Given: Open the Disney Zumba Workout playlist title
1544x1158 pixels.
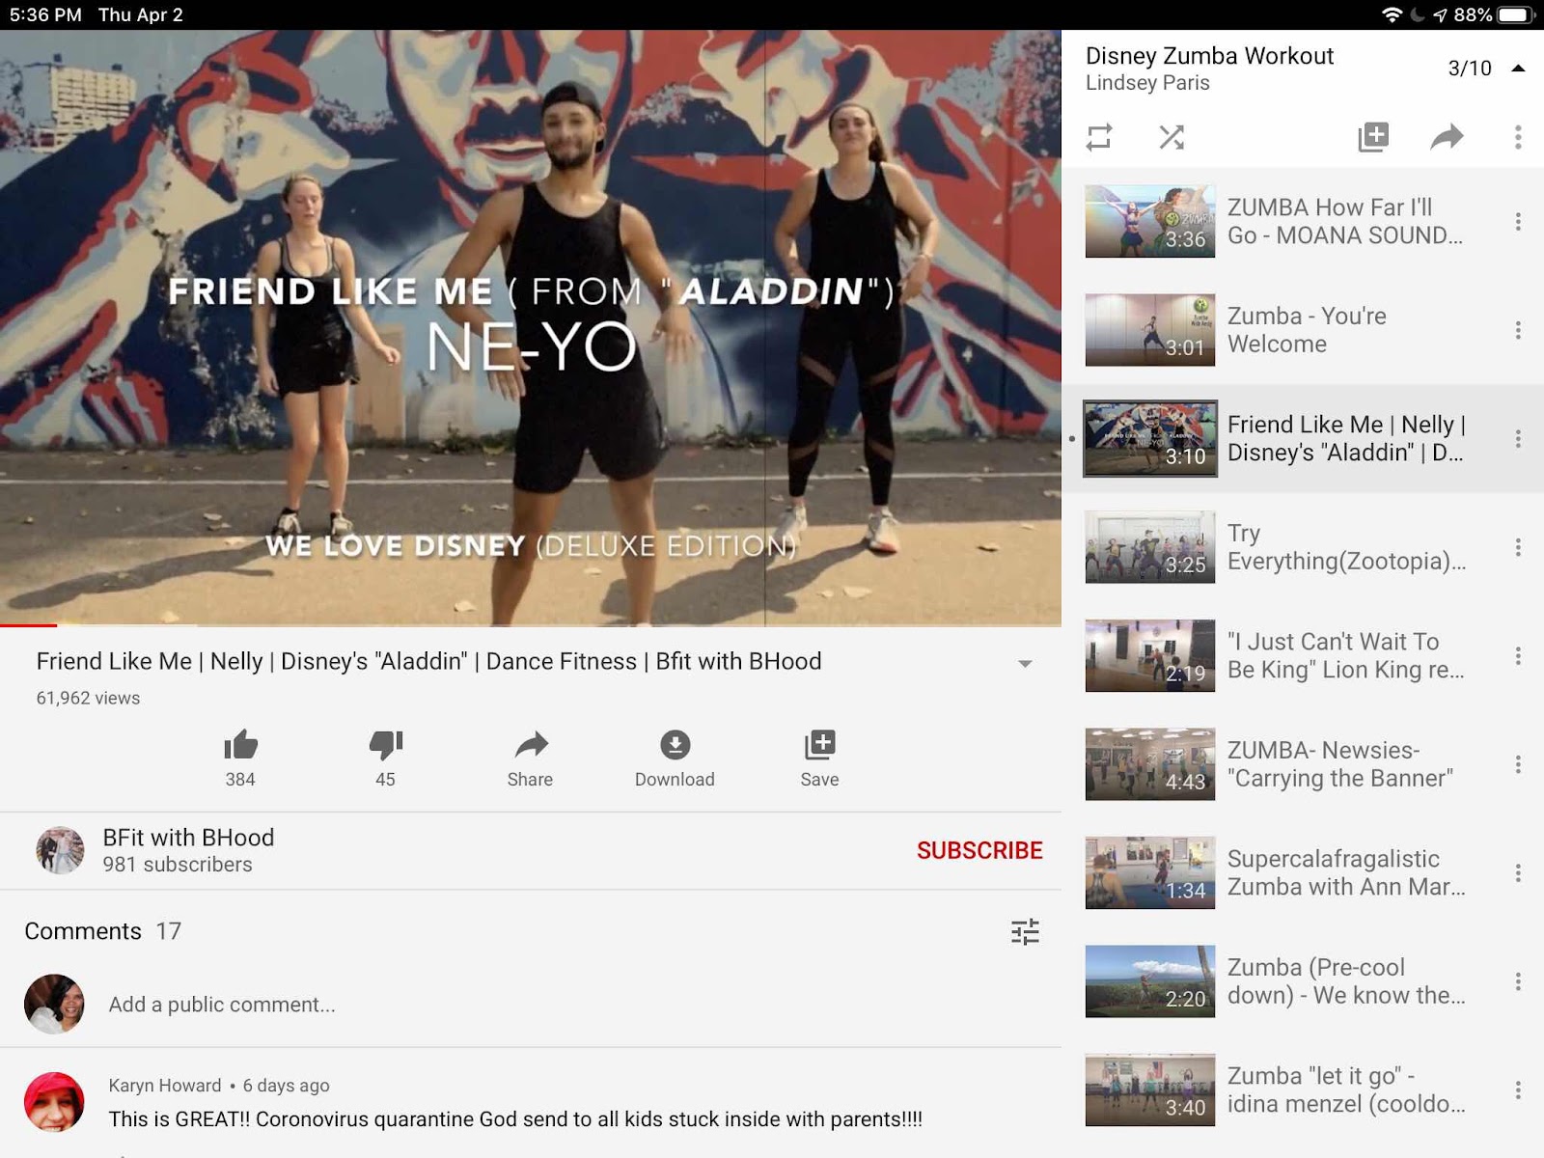Looking at the screenshot, I should click(x=1209, y=56).
